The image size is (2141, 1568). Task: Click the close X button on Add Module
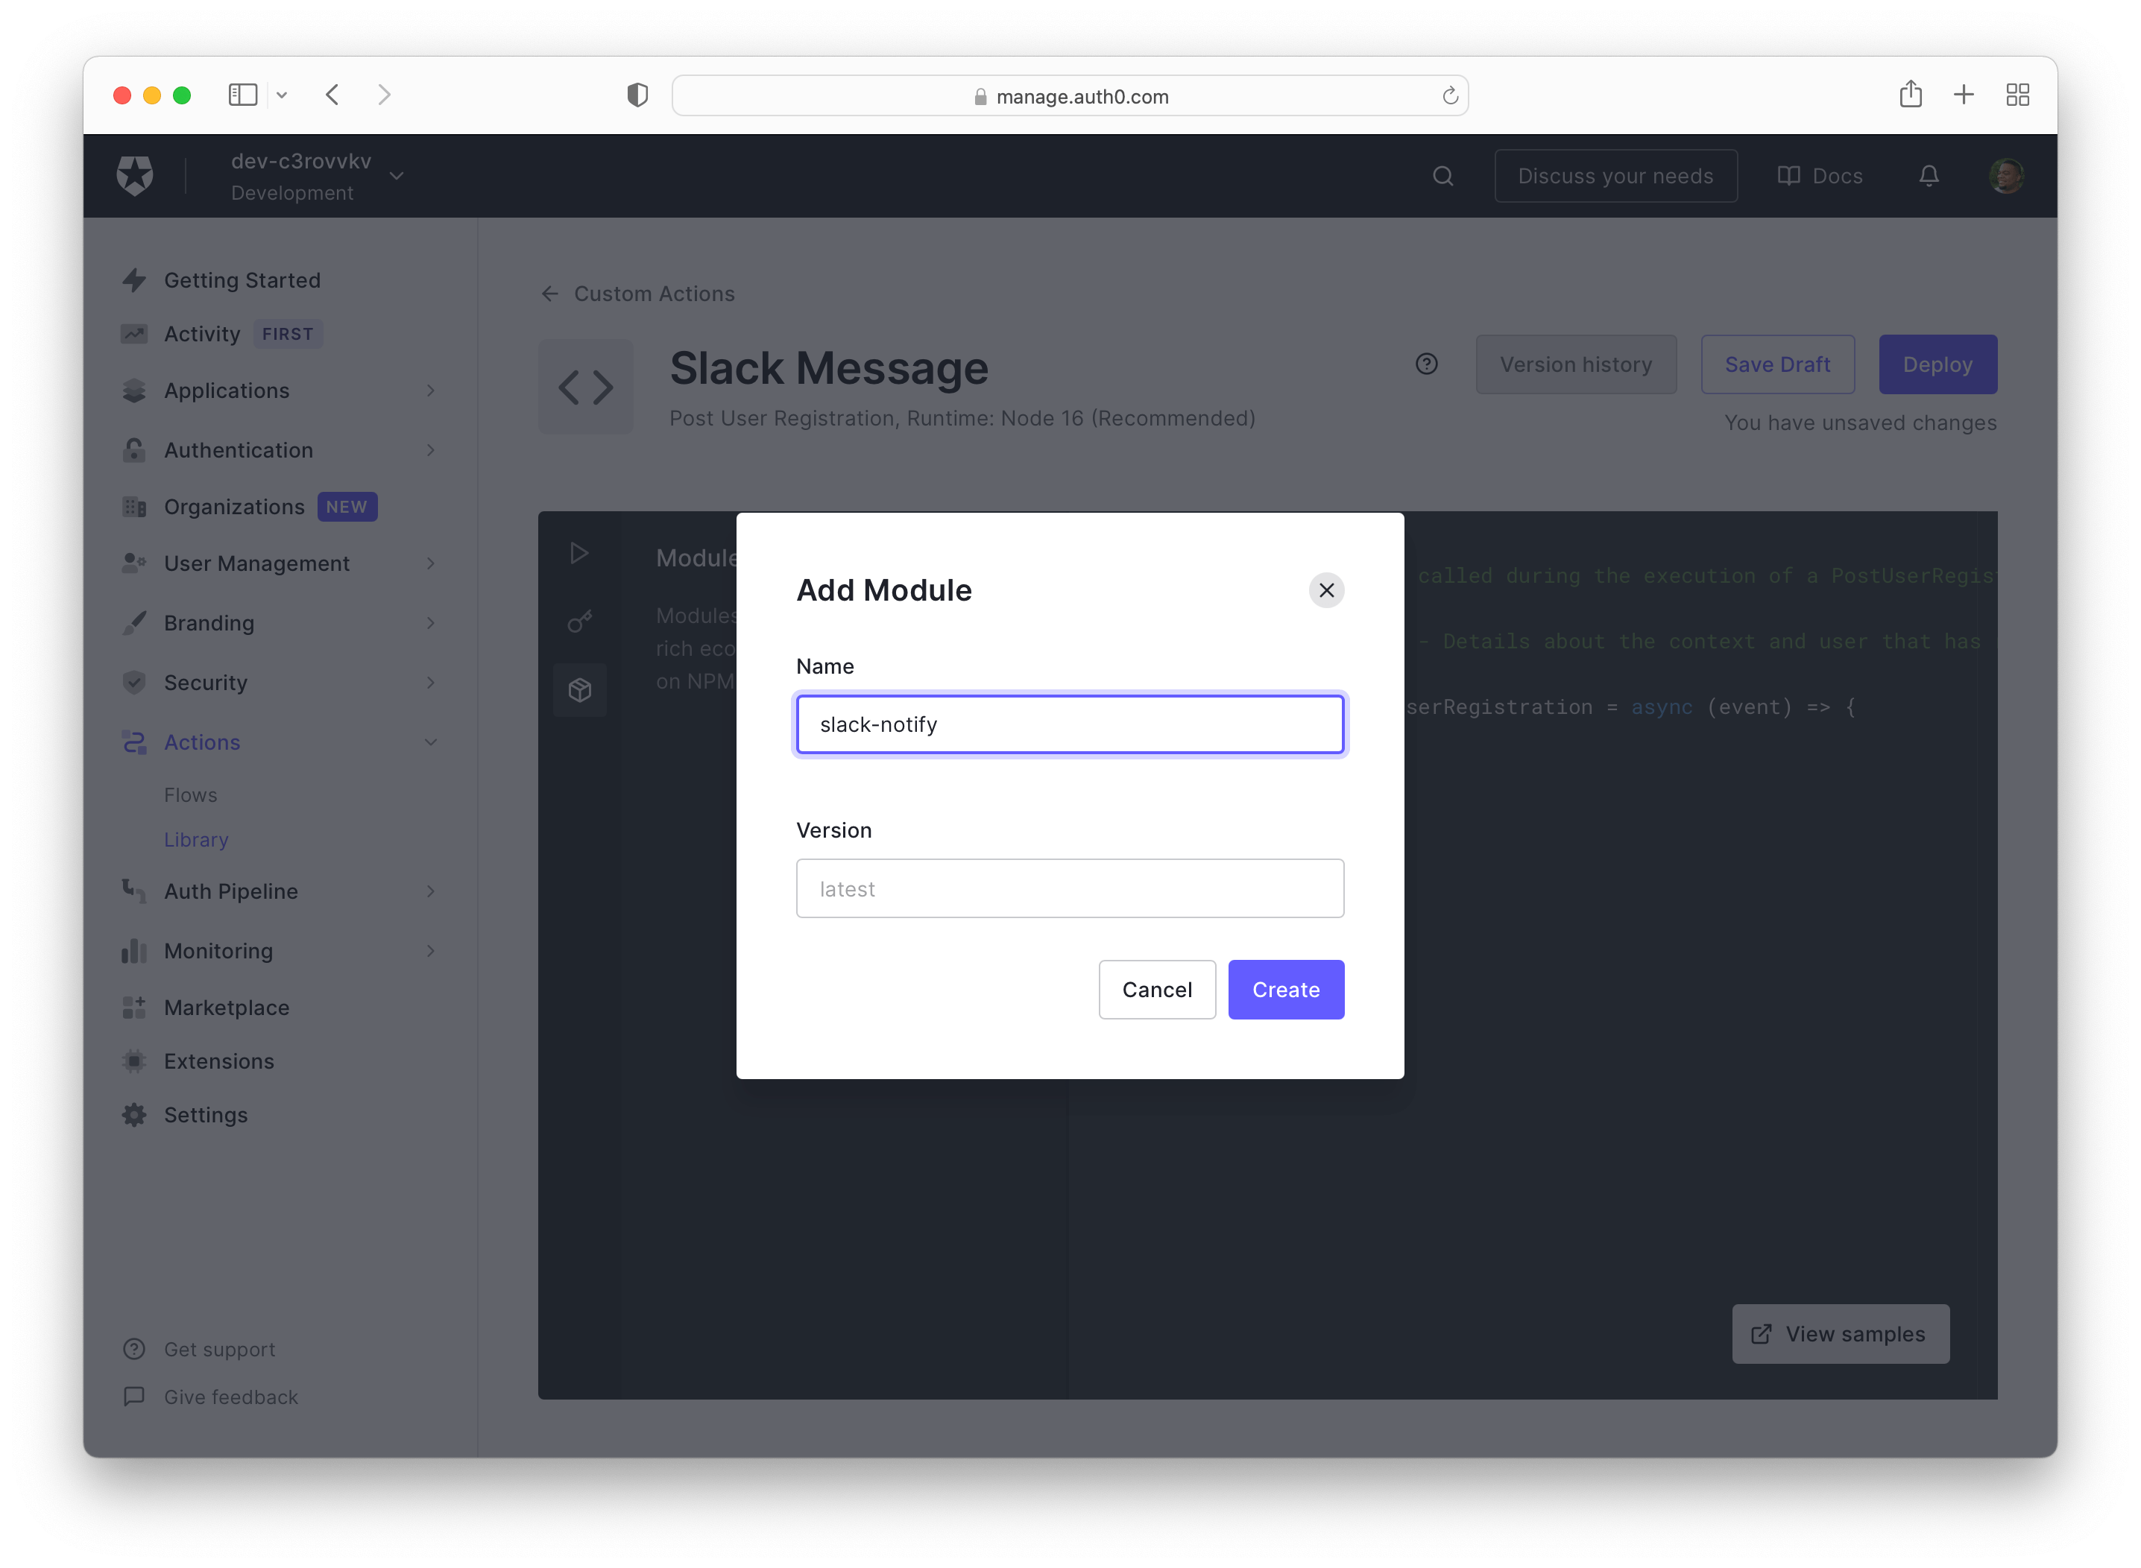click(x=1326, y=588)
